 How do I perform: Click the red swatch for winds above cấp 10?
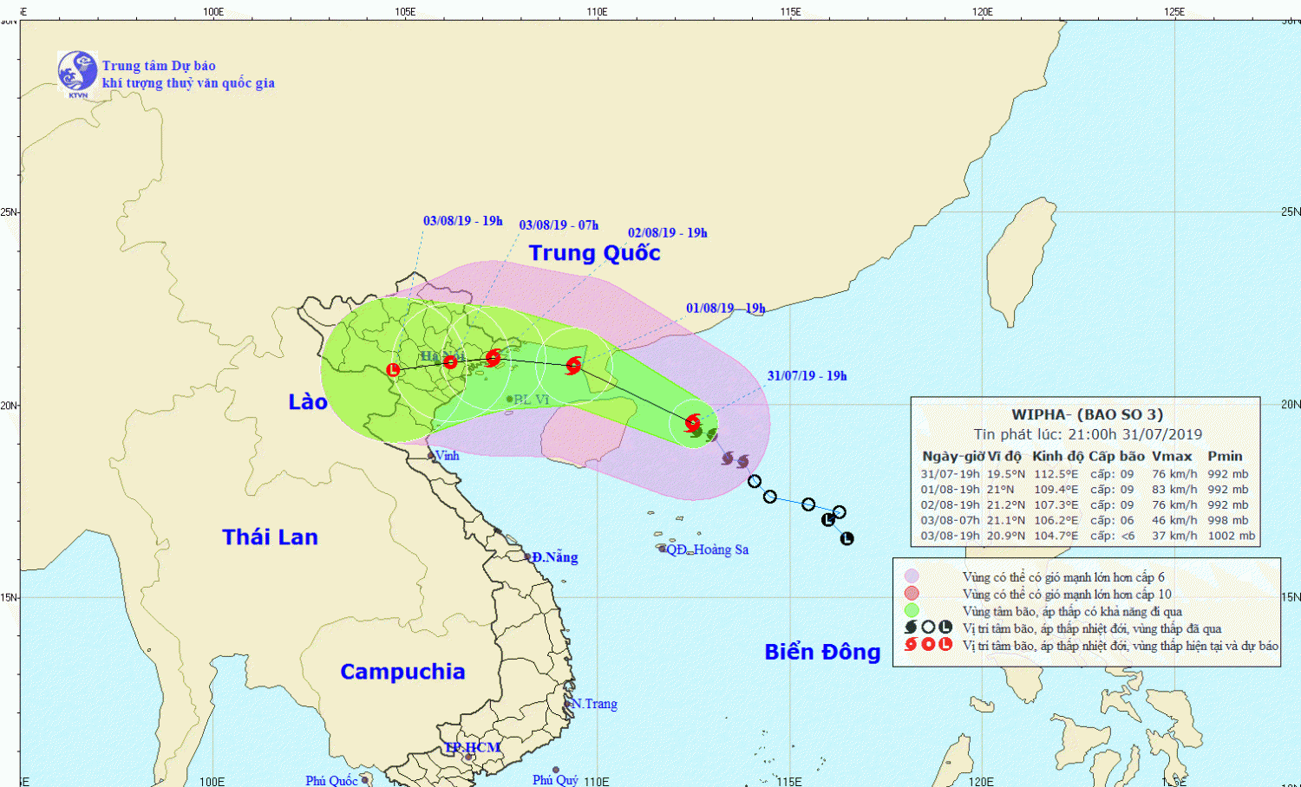912,593
